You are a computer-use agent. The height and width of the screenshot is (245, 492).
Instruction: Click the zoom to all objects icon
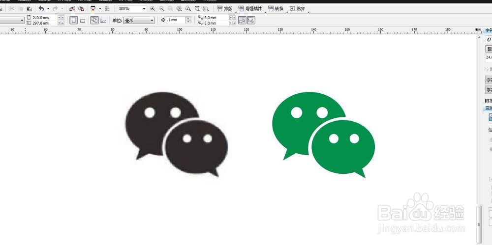tap(179, 8)
